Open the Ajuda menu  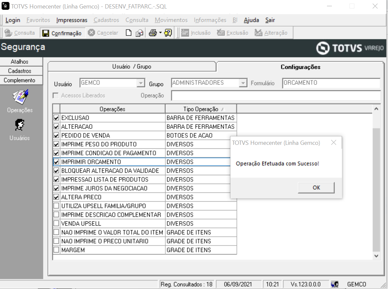251,20
